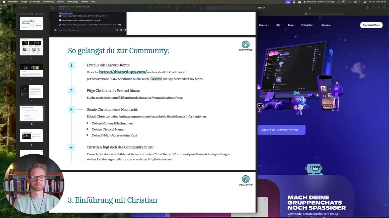Click step text Sende Christian eine Nachricht

click(x=112, y=109)
